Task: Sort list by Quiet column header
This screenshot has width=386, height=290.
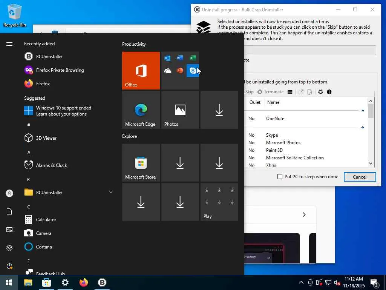Action: [x=255, y=102]
